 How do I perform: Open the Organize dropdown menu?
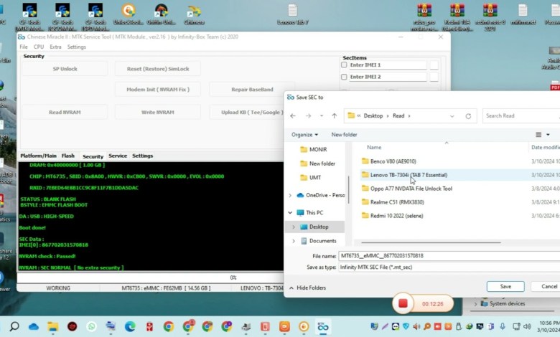click(305, 135)
